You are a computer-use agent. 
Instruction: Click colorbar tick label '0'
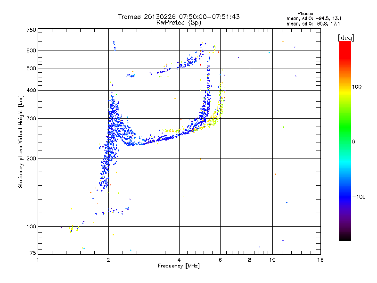[353, 142]
